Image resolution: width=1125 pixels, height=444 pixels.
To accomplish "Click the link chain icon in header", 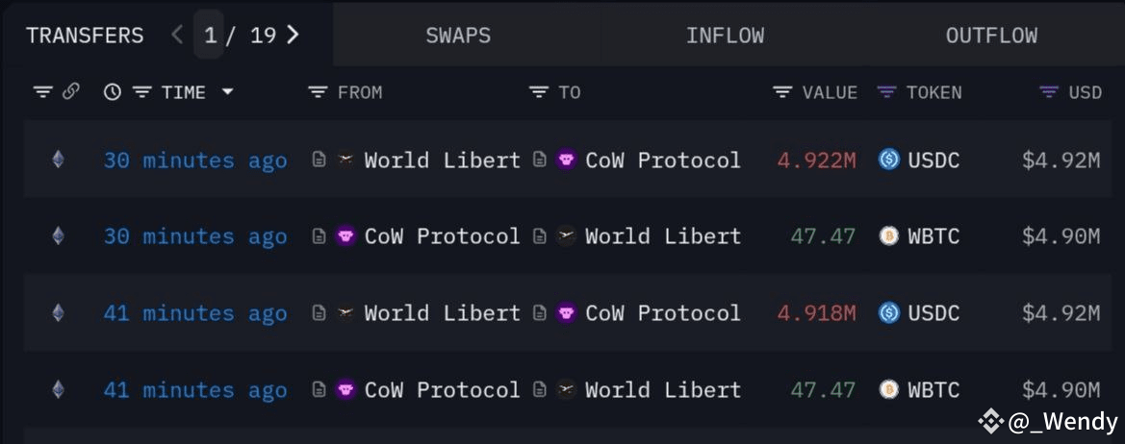I will point(70,92).
